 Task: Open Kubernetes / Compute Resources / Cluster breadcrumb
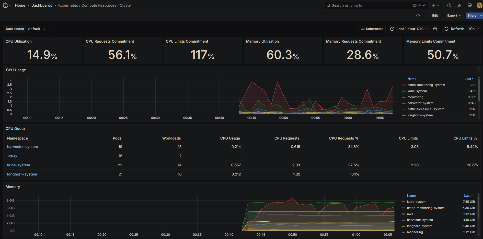tap(95, 5)
